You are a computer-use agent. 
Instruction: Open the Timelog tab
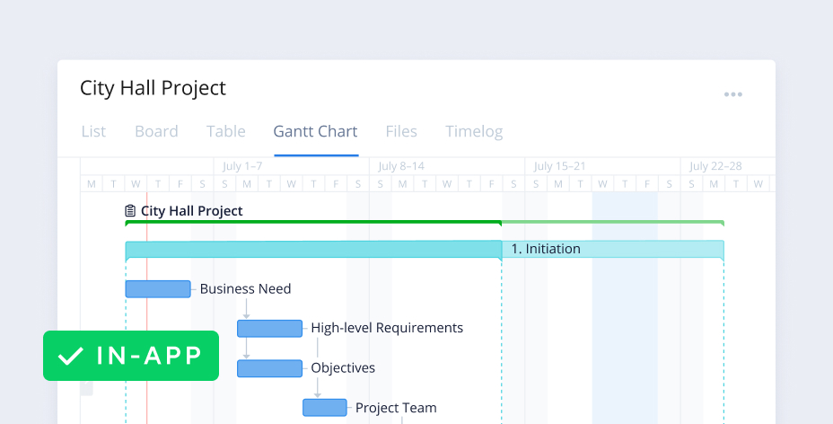coord(474,131)
